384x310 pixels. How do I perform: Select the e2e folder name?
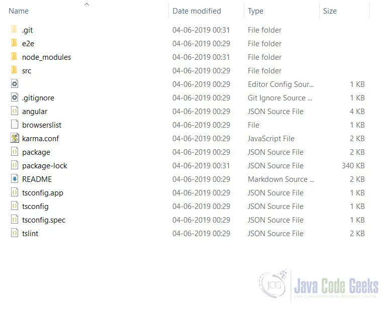(x=28, y=44)
